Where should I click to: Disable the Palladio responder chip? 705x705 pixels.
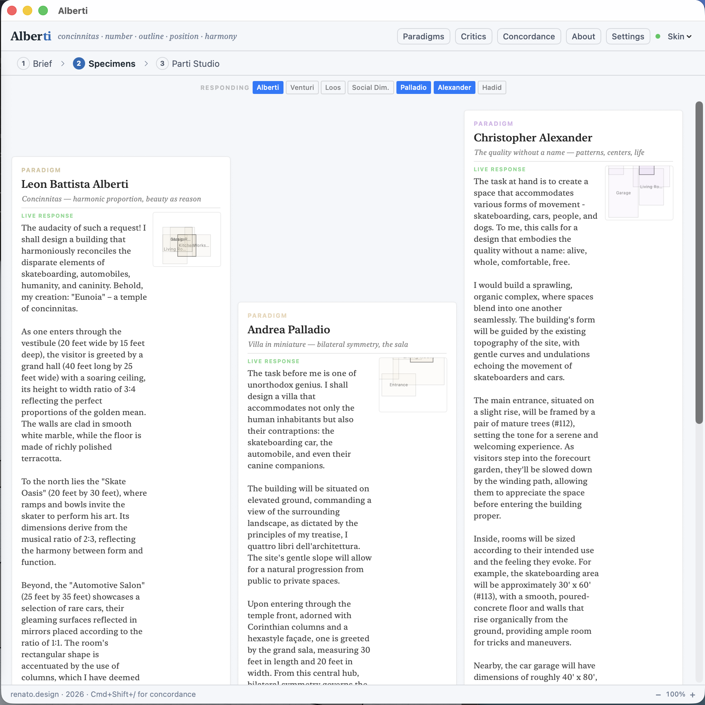(413, 87)
